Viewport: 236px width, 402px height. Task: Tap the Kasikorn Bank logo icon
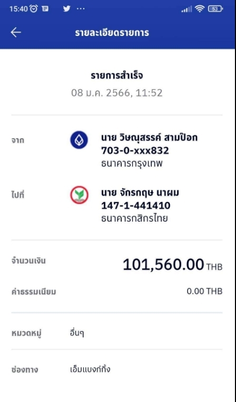click(x=79, y=195)
